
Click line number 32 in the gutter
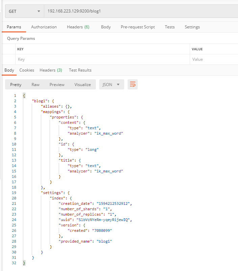(14, 263)
